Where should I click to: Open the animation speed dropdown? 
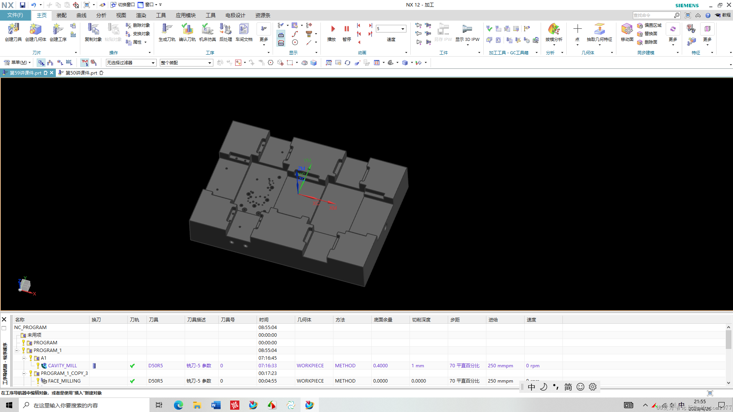tap(403, 29)
